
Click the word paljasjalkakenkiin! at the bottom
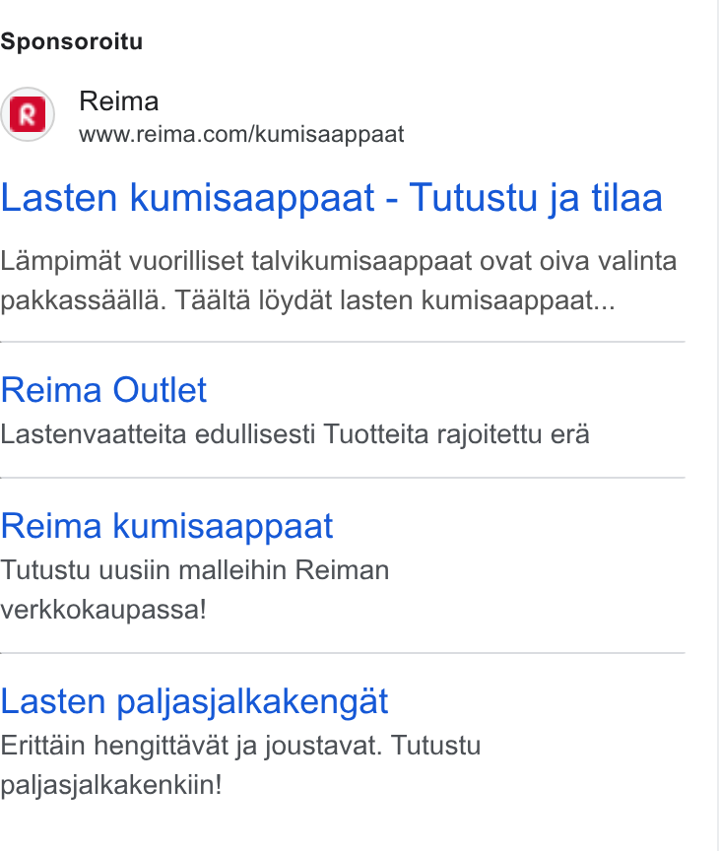click(111, 785)
